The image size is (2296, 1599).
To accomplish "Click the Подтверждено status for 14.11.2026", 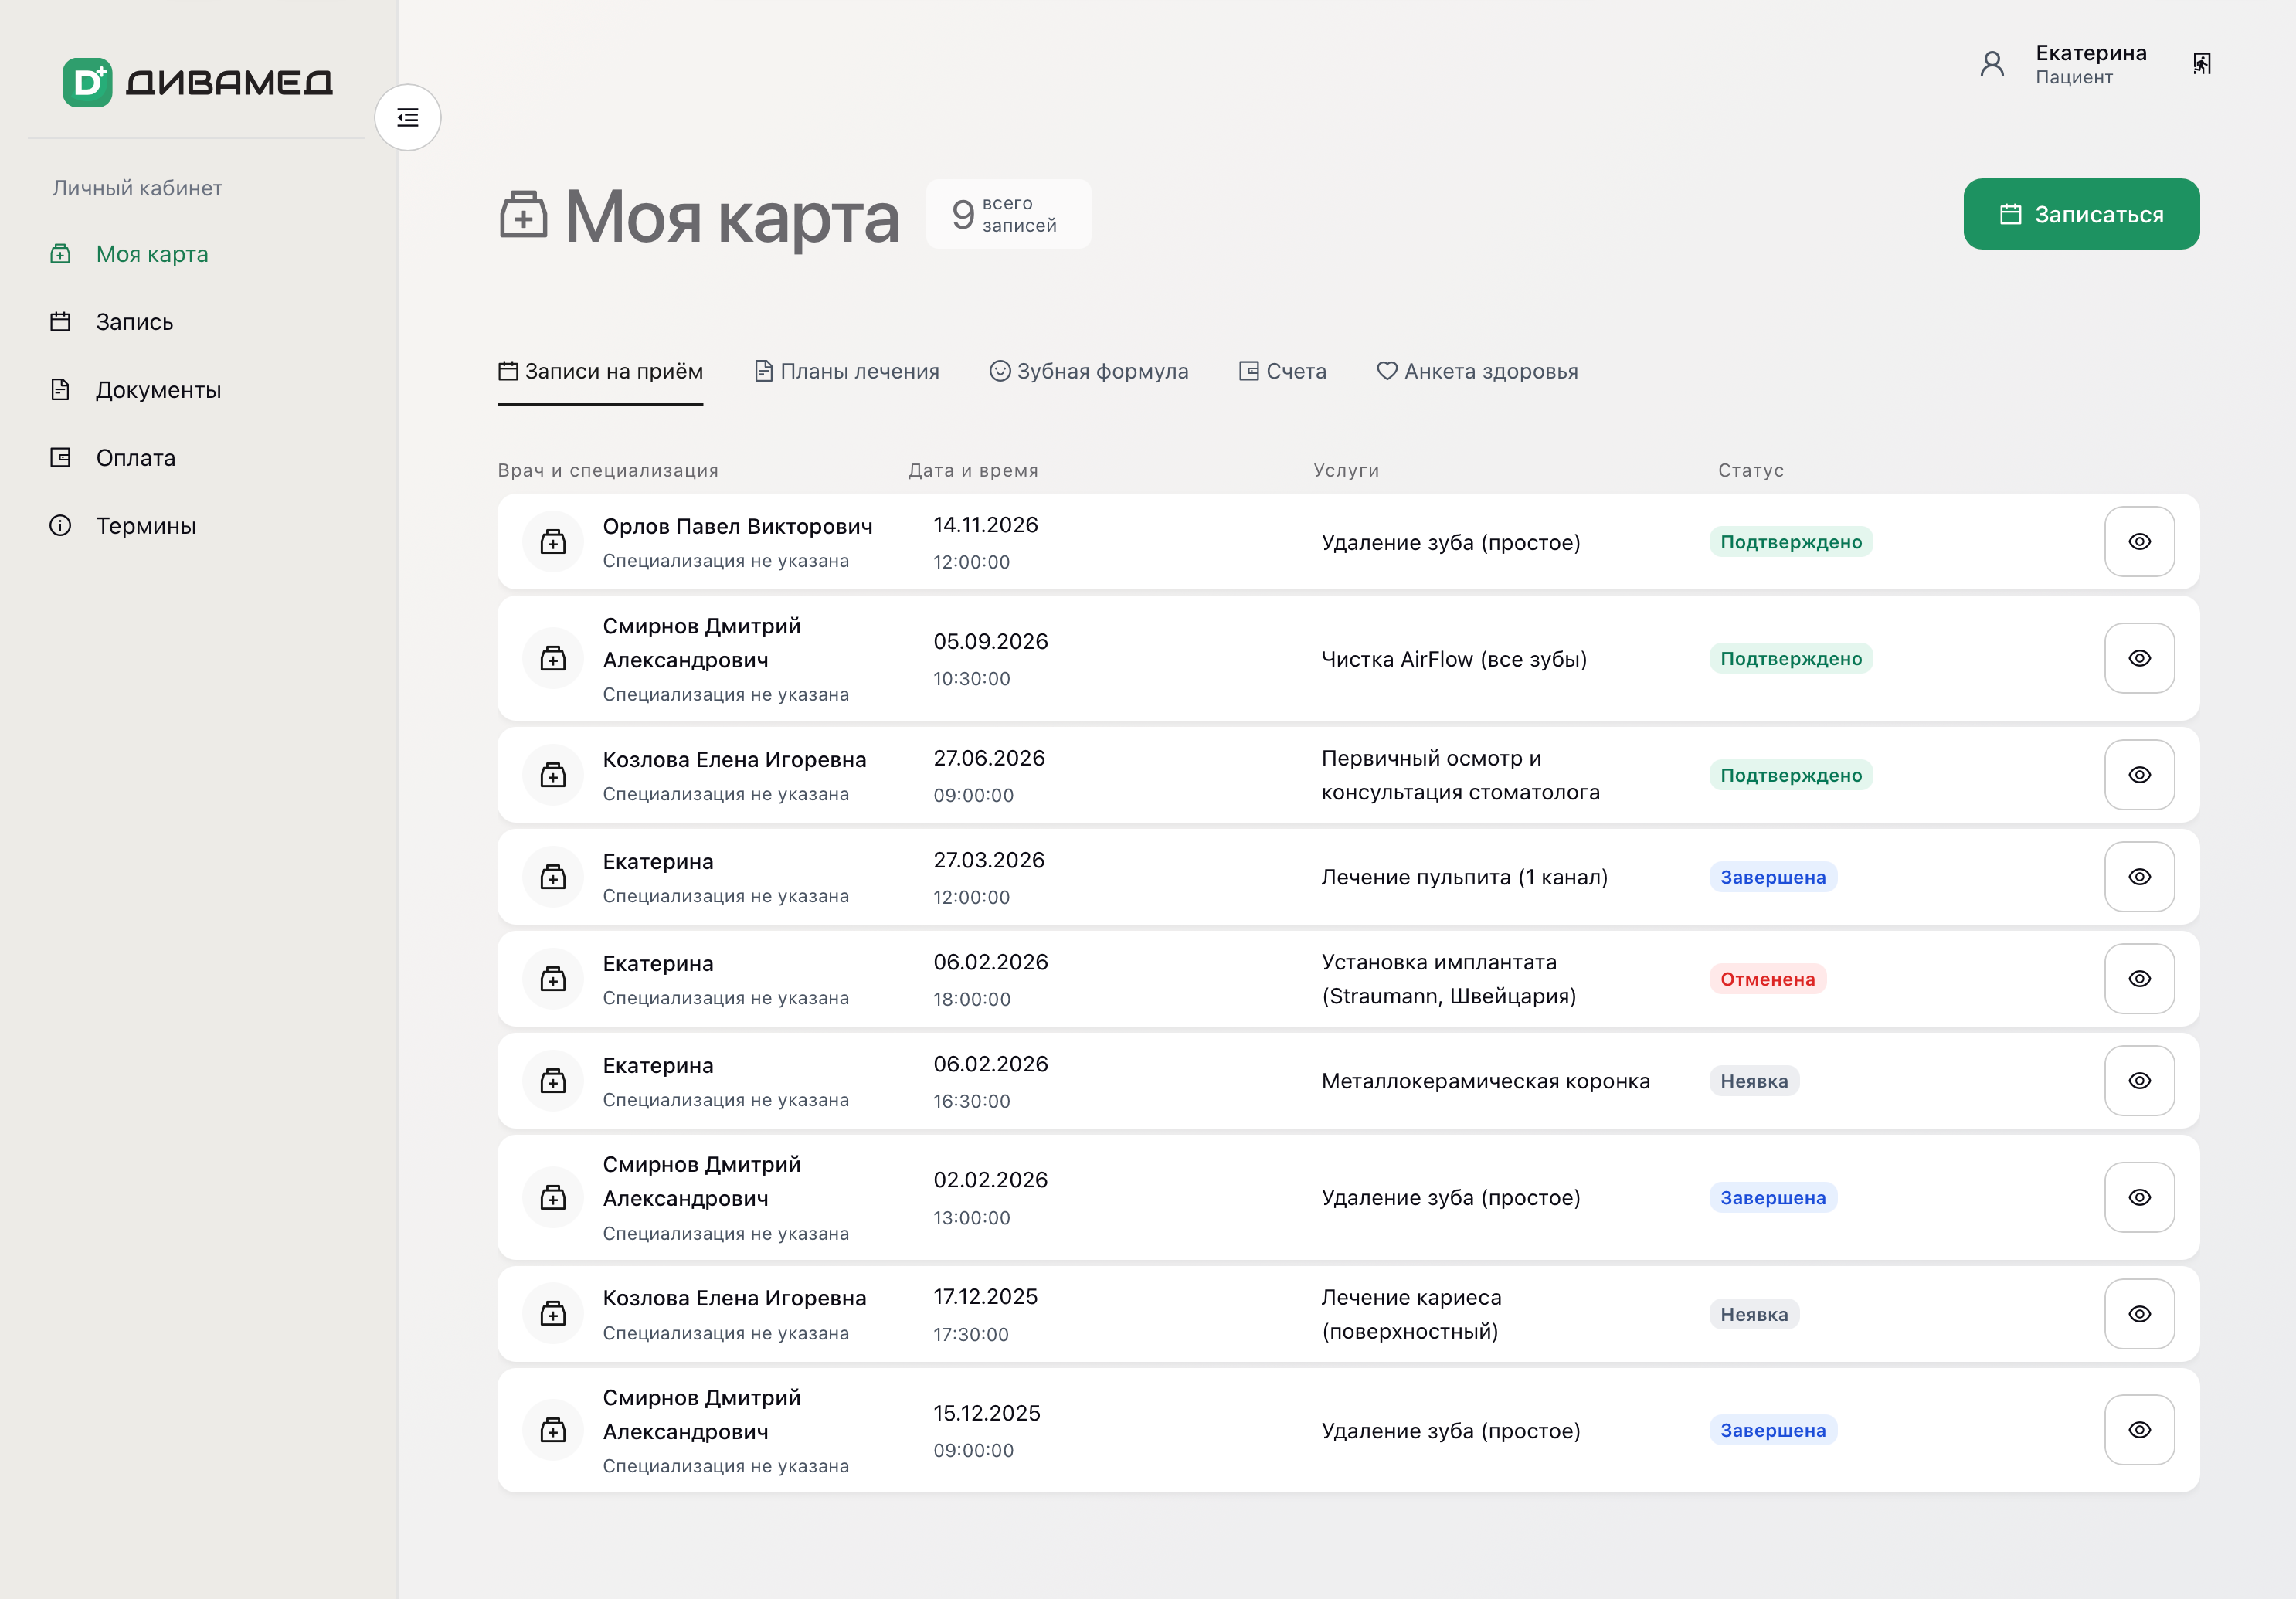I will tap(1791, 542).
